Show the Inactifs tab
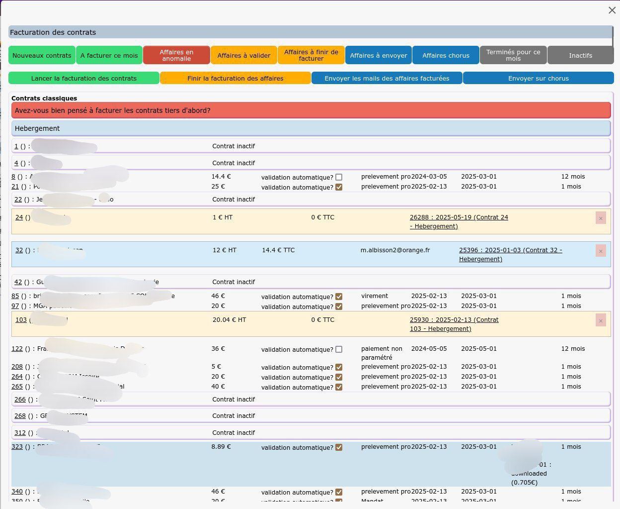 pyautogui.click(x=580, y=55)
